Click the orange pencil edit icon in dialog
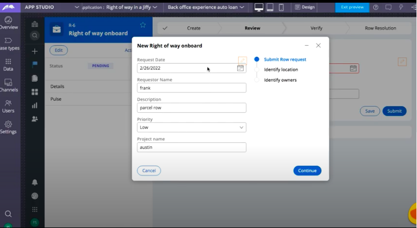The image size is (417, 228). pos(243,61)
